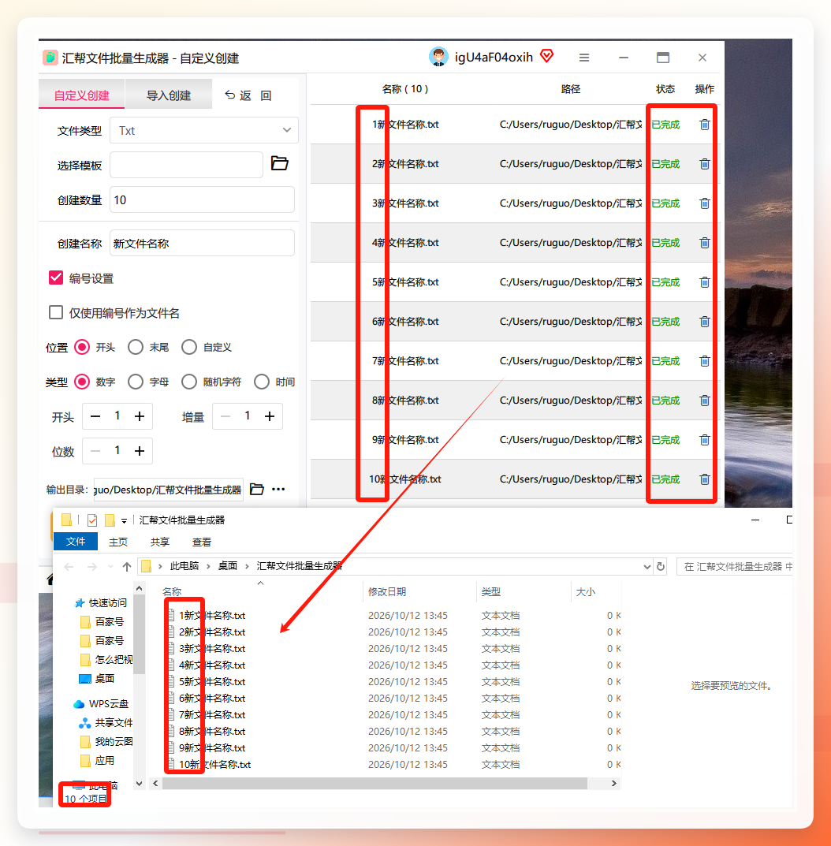
Task: Expand breadcrumb chevron after 桌面
Action: [247, 567]
